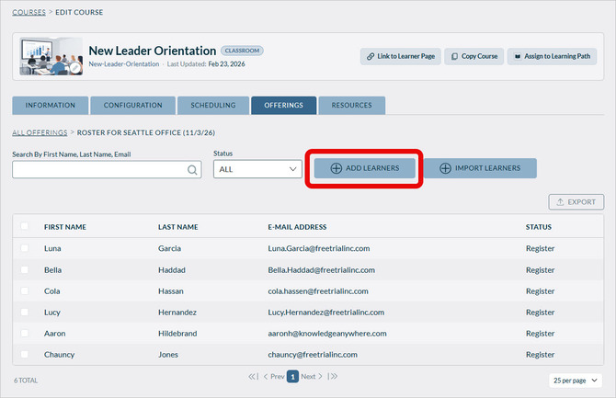The image size is (616, 398).
Task: Click the course thumbnail image
Action: [51, 56]
